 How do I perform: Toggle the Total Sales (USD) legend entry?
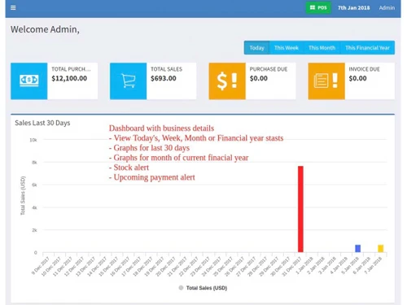pos(203,288)
